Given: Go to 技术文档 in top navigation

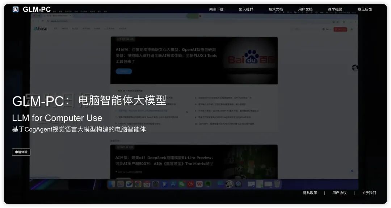Looking at the screenshot, I should click(276, 9).
